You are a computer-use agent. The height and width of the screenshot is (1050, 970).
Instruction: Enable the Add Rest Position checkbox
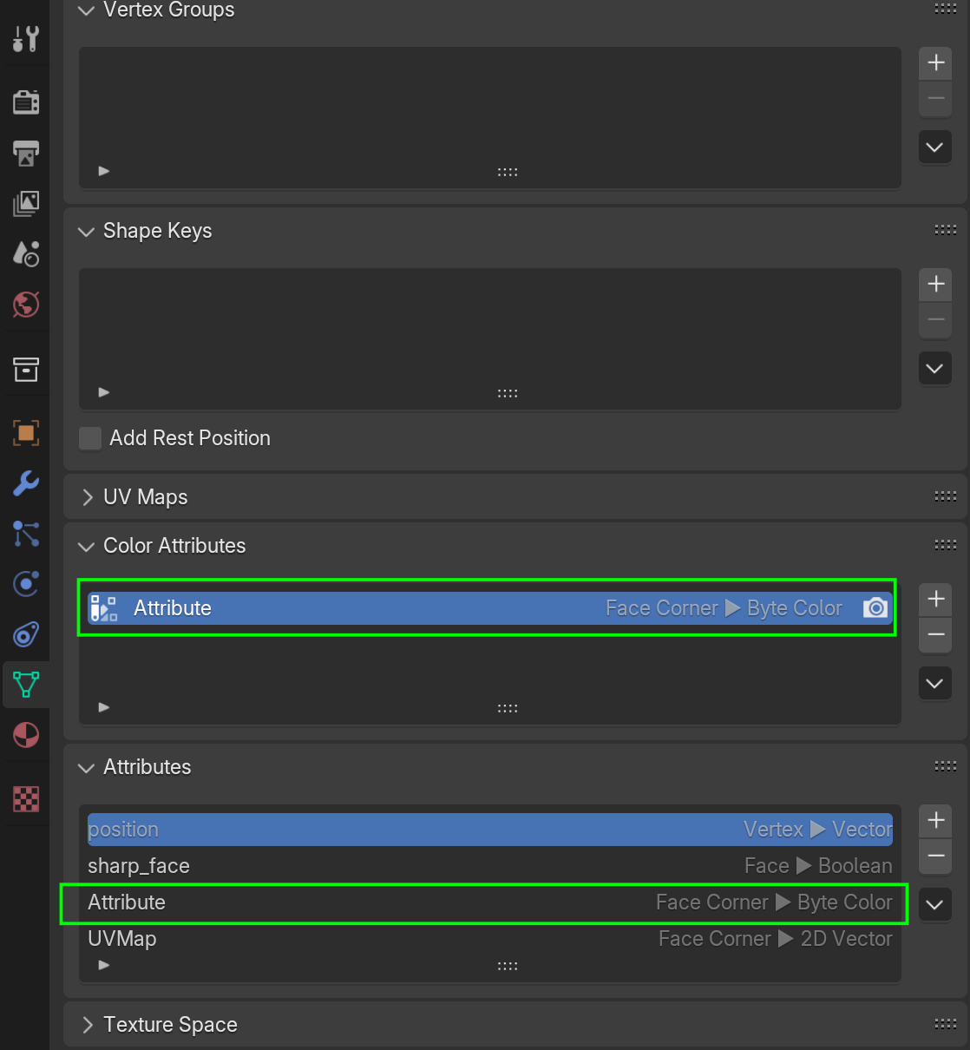point(90,438)
